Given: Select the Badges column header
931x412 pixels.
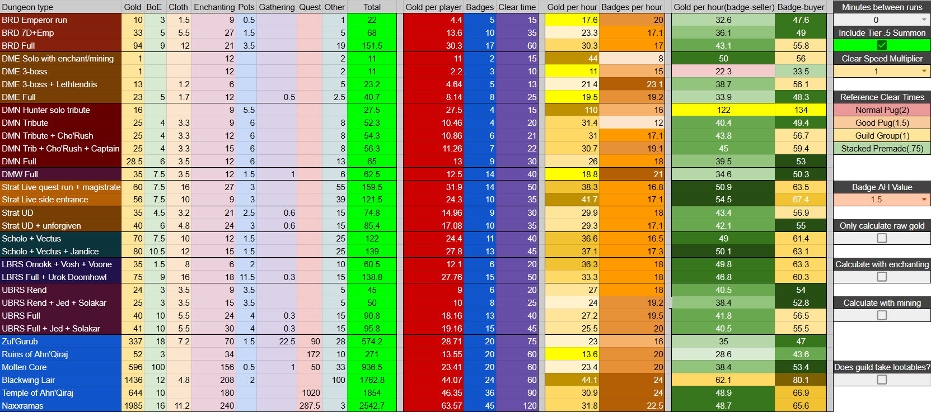Looking at the screenshot, I should click(480, 7).
